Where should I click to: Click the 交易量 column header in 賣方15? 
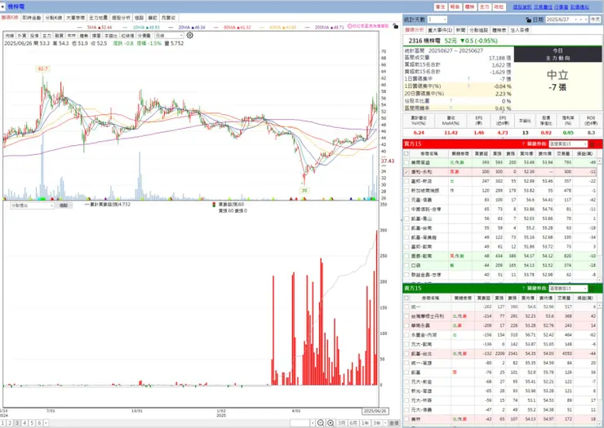coord(564,298)
